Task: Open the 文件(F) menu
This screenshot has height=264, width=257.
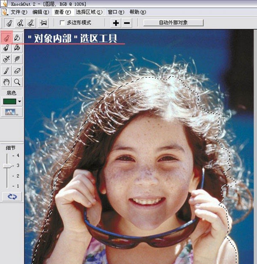Action: [x=19, y=12]
